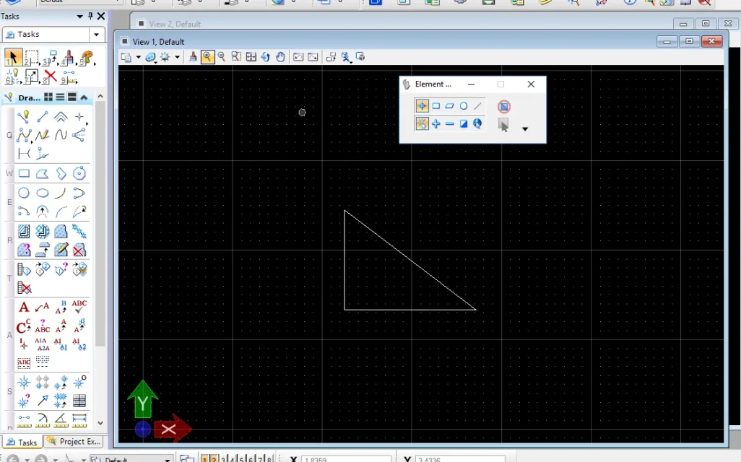Switch to Line selection method

coord(478,106)
